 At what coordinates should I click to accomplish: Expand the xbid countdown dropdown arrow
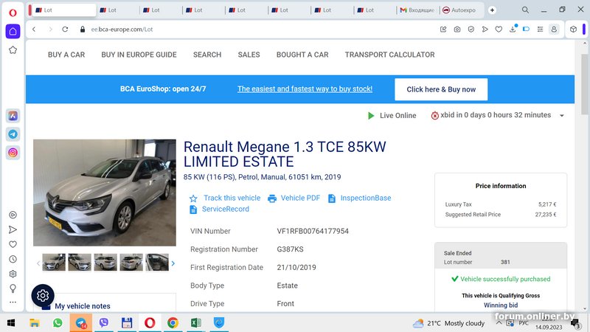coord(562,116)
